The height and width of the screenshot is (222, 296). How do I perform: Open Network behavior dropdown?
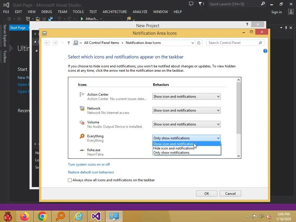186,110
